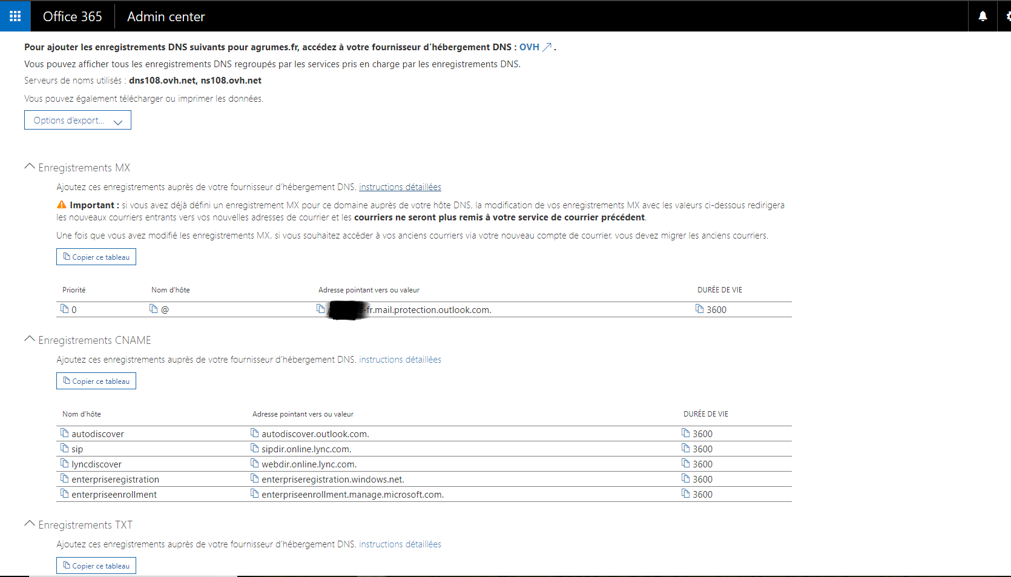1011x577 pixels.
Task: Open Admin center header link
Action: pyautogui.click(x=166, y=16)
